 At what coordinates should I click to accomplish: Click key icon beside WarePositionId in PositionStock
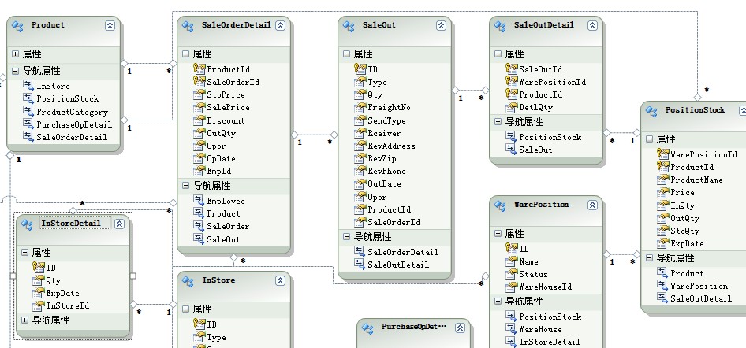[662, 154]
